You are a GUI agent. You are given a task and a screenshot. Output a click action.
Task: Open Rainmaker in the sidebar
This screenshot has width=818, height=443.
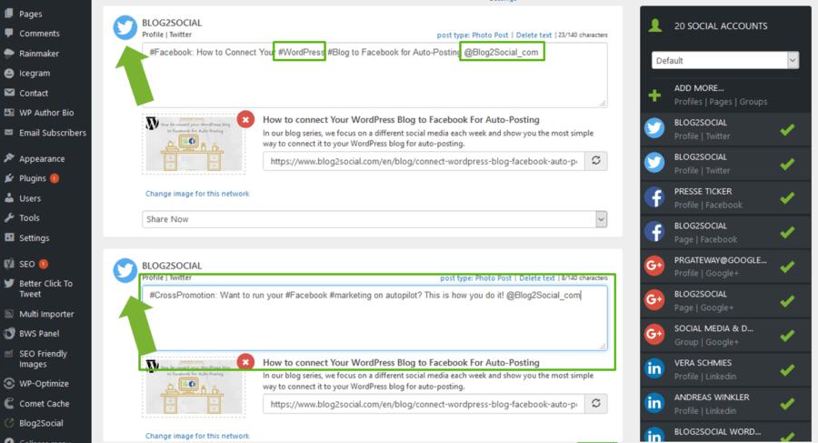[39, 54]
